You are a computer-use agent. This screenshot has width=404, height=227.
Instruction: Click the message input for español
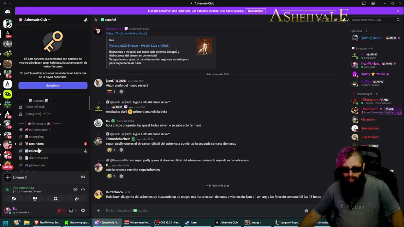202,211
